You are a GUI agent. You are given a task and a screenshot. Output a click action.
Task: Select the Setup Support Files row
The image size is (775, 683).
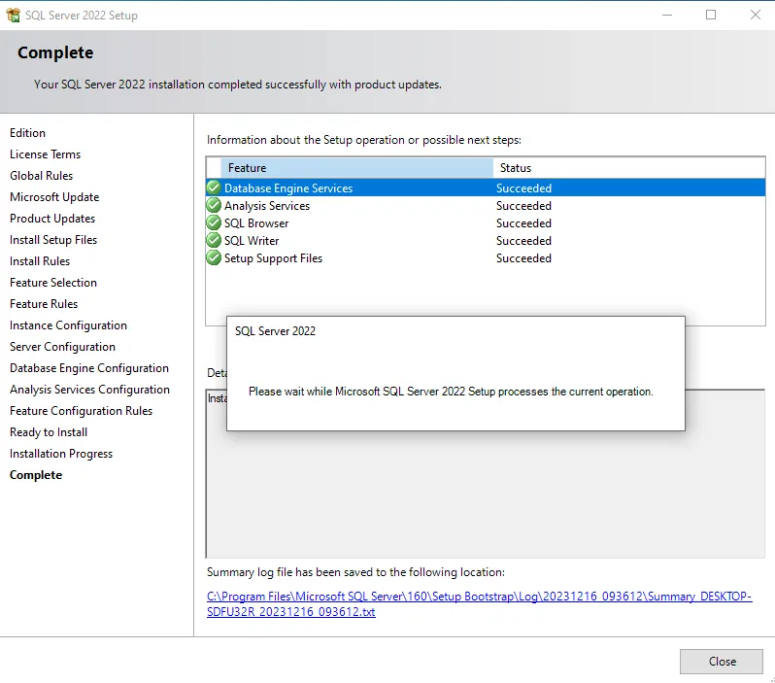coord(486,258)
